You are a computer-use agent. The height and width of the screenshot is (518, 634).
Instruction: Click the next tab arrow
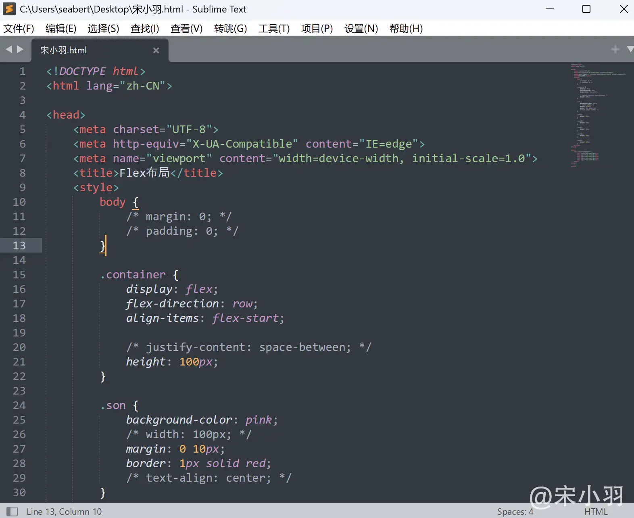[20, 49]
